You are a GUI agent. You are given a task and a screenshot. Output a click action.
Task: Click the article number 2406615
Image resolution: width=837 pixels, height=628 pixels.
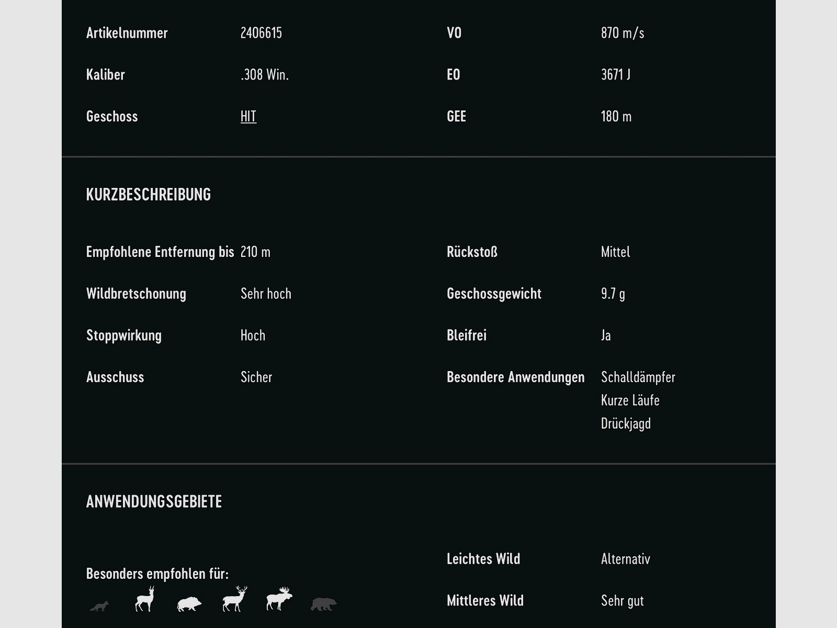(261, 33)
